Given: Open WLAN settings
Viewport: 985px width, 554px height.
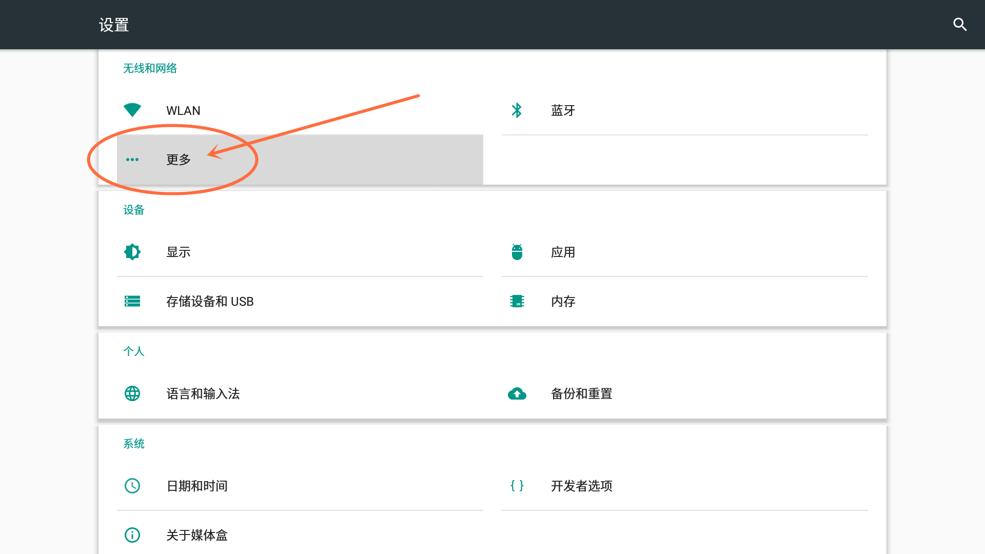Looking at the screenshot, I should [x=300, y=110].
